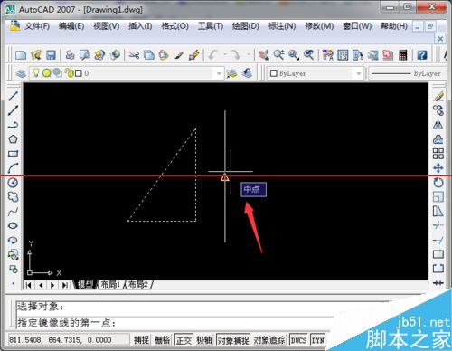Go to first layout tab arrow
The width and height of the screenshot is (452, 351).
coord(29,285)
